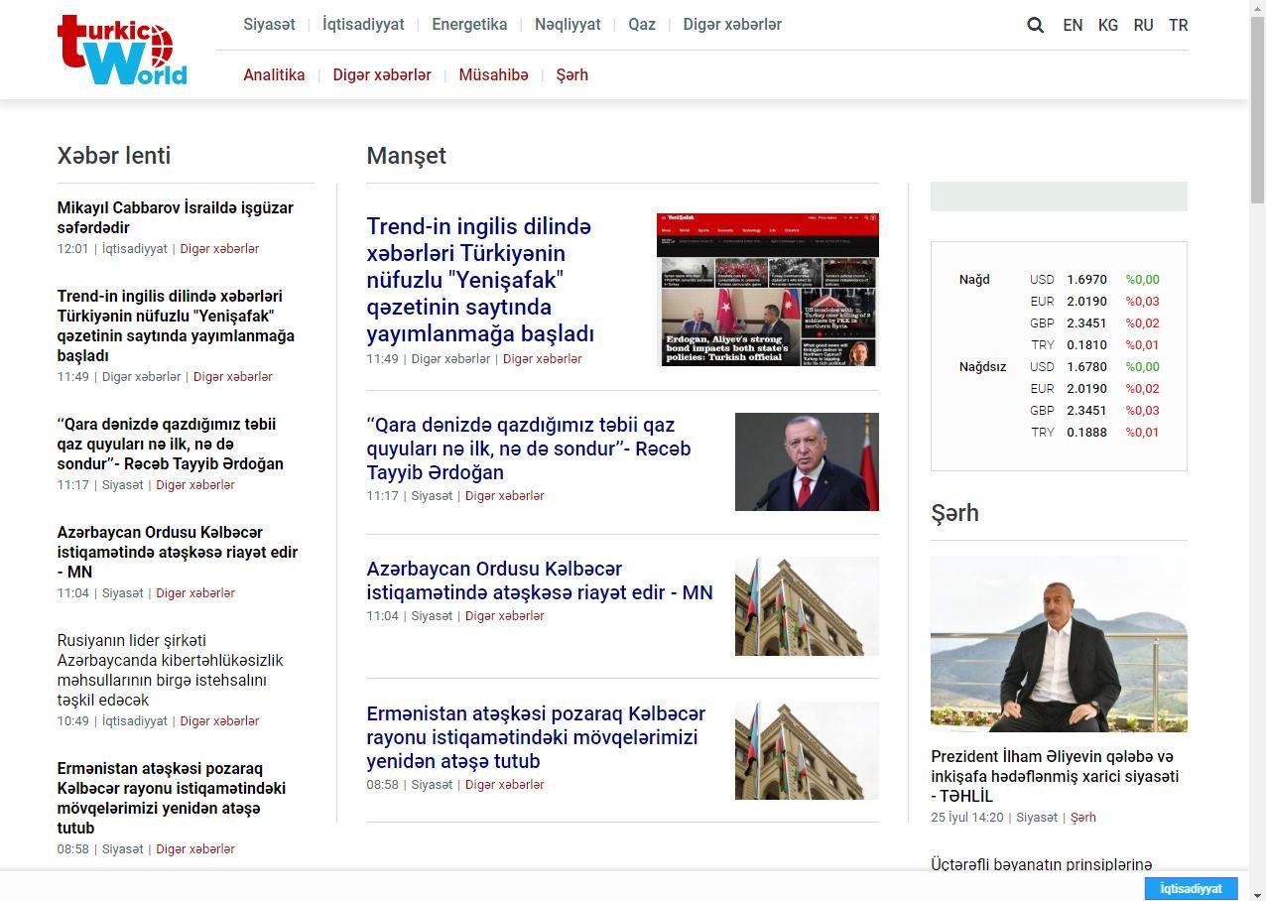The image size is (1266, 901).
Task: Open Qara dənizdə item in Xəbər lenti
Action: tap(171, 444)
